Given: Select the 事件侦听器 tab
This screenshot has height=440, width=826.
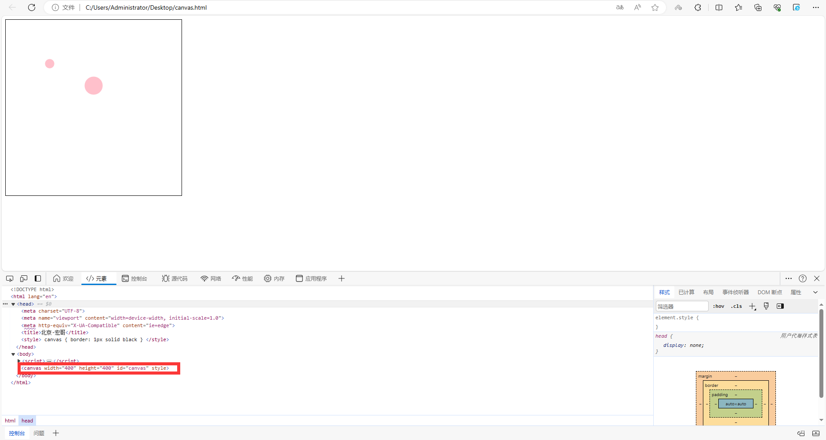Looking at the screenshot, I should (x=735, y=292).
